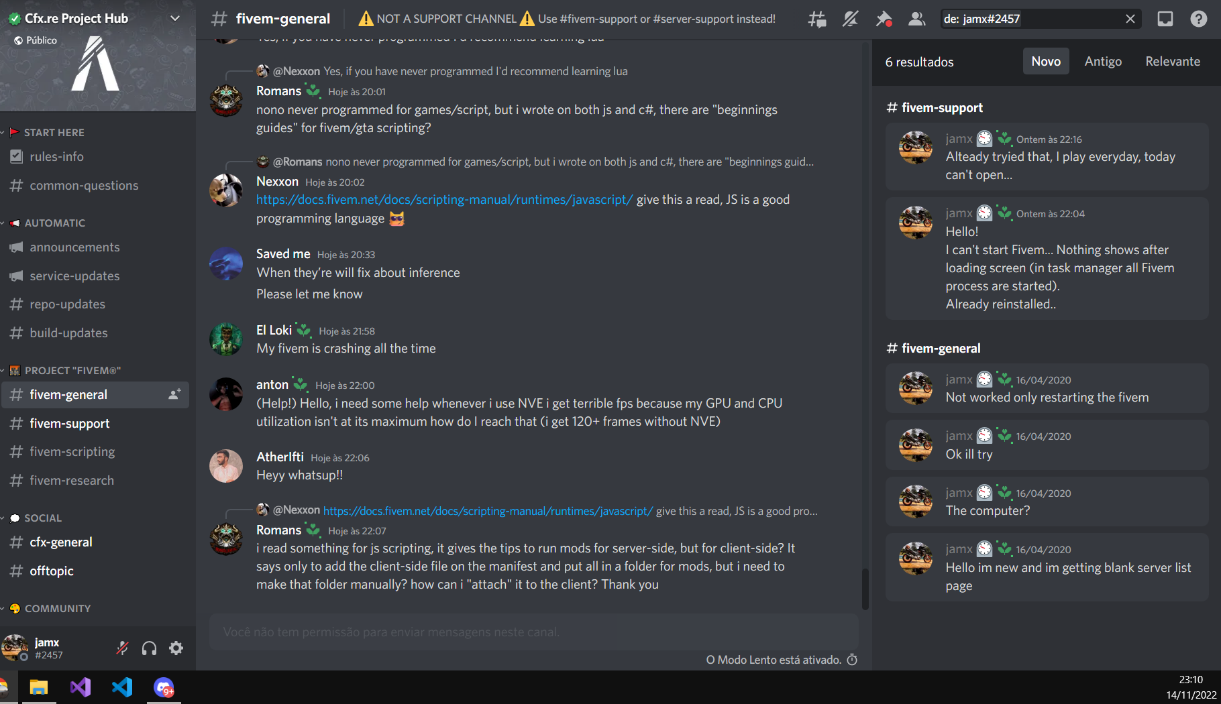Open User Settings gear icon
Screen dimensions: 1221x704
tap(176, 648)
